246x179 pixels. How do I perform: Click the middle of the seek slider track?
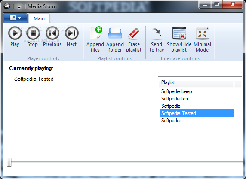(125, 162)
